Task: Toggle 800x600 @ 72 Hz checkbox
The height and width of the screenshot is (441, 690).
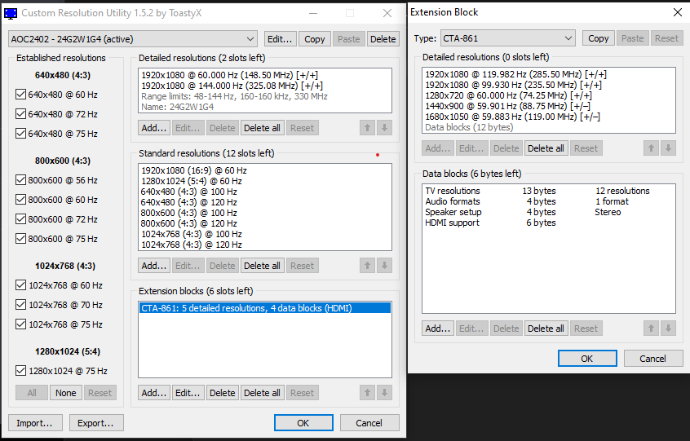Action: coord(21,219)
